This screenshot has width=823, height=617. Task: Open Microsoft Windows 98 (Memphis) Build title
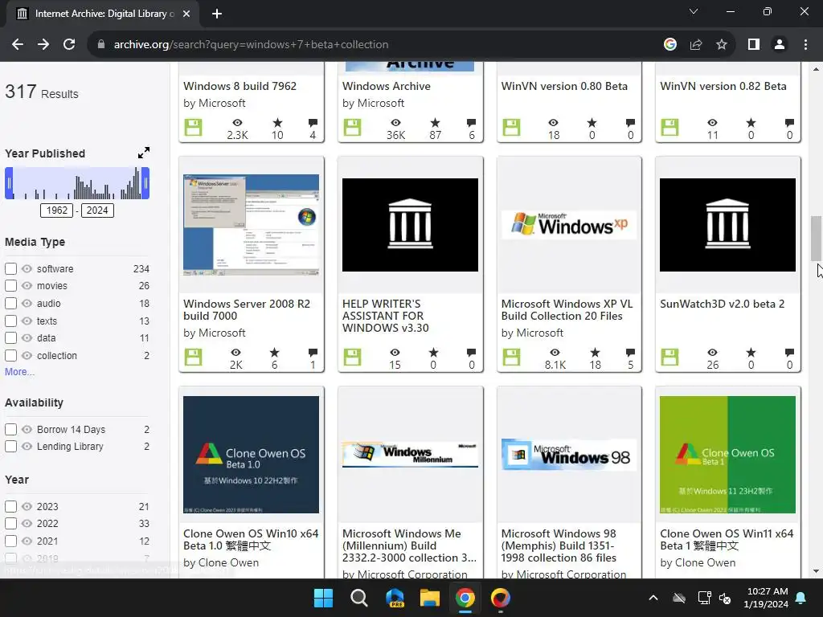point(559,545)
